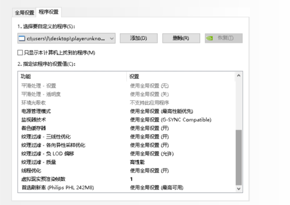Viewport: 290px width, 205px height.
Task: Select the 虚拟现实预渲染帧数 row
Action: pyautogui.click(x=127, y=179)
